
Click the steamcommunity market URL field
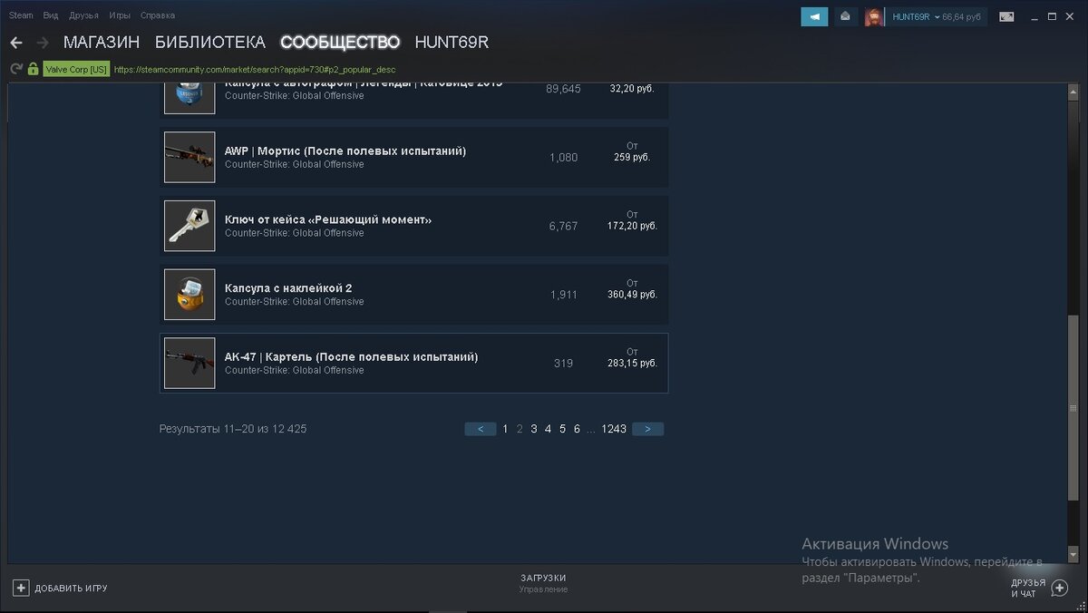coord(255,69)
